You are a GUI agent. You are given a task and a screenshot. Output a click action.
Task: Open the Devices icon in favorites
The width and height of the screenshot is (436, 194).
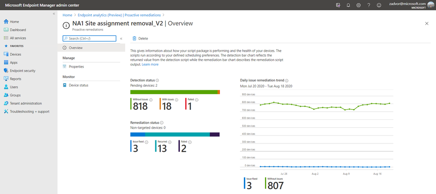point(6,54)
